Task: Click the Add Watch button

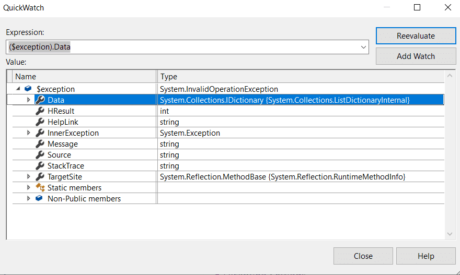Action: coord(416,56)
